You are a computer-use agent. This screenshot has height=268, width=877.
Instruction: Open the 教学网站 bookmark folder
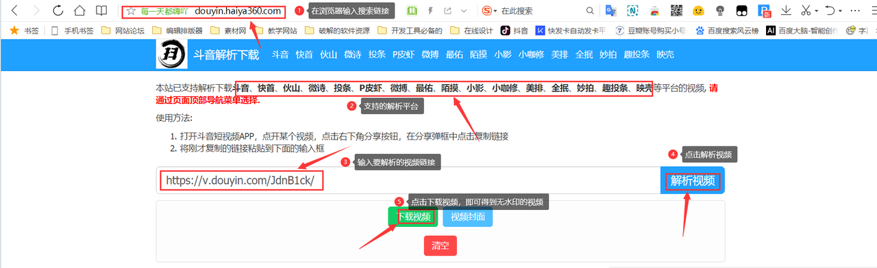277,30
